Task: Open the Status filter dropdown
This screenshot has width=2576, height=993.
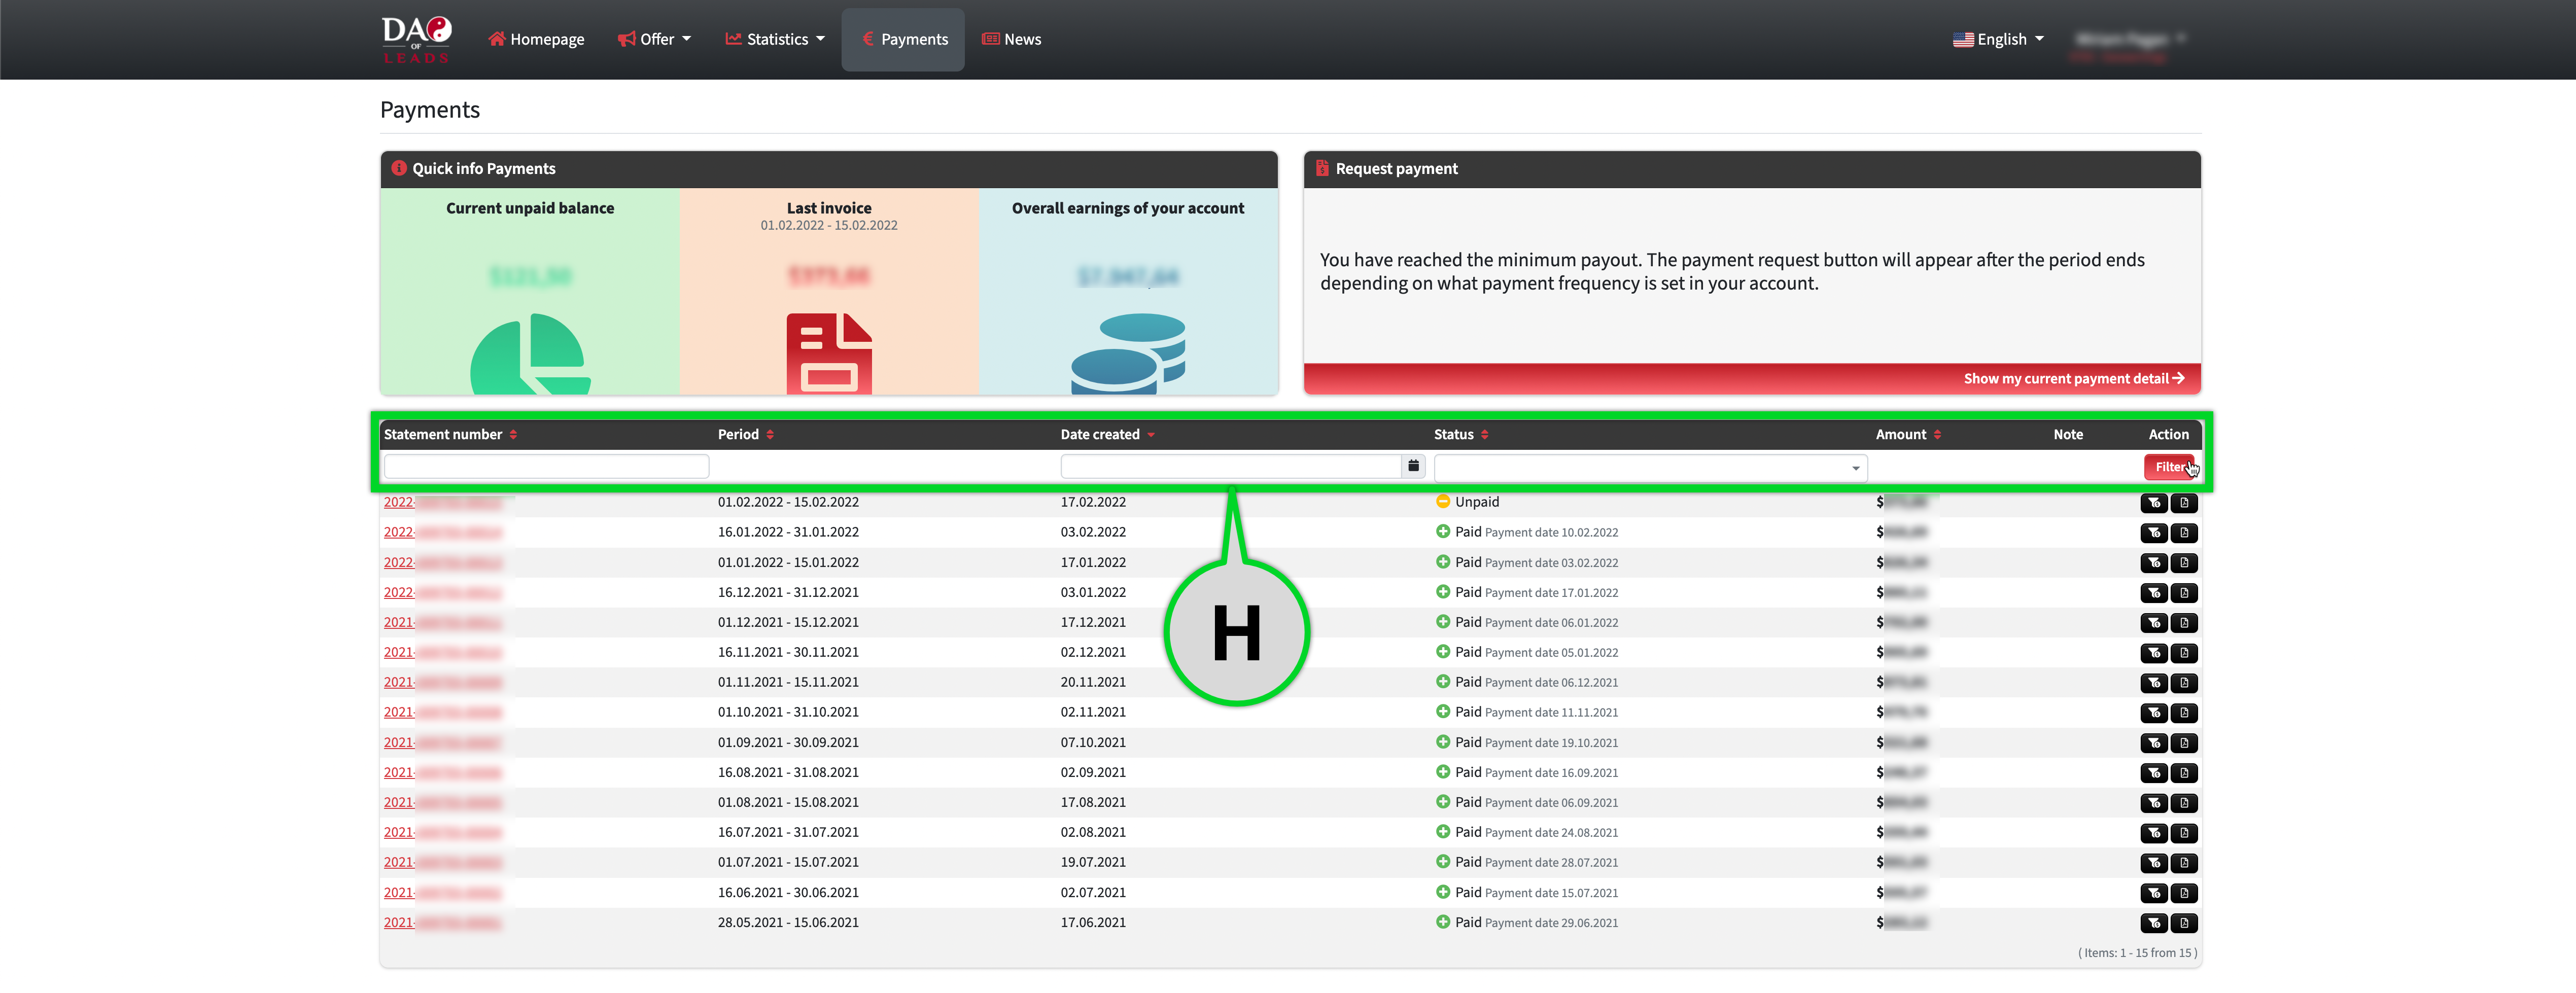Action: pos(1649,468)
